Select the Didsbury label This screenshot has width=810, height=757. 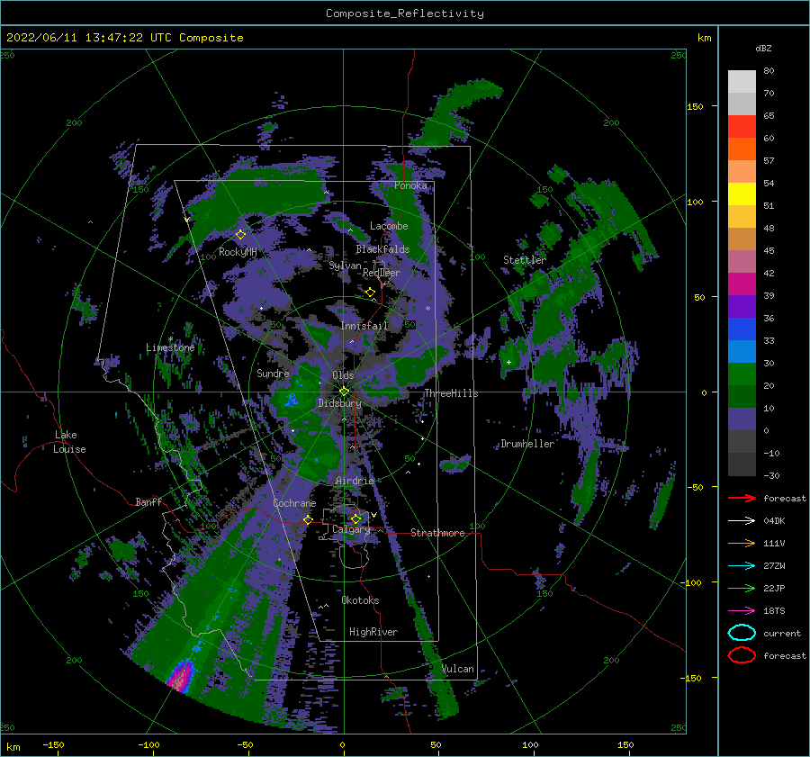tap(339, 403)
